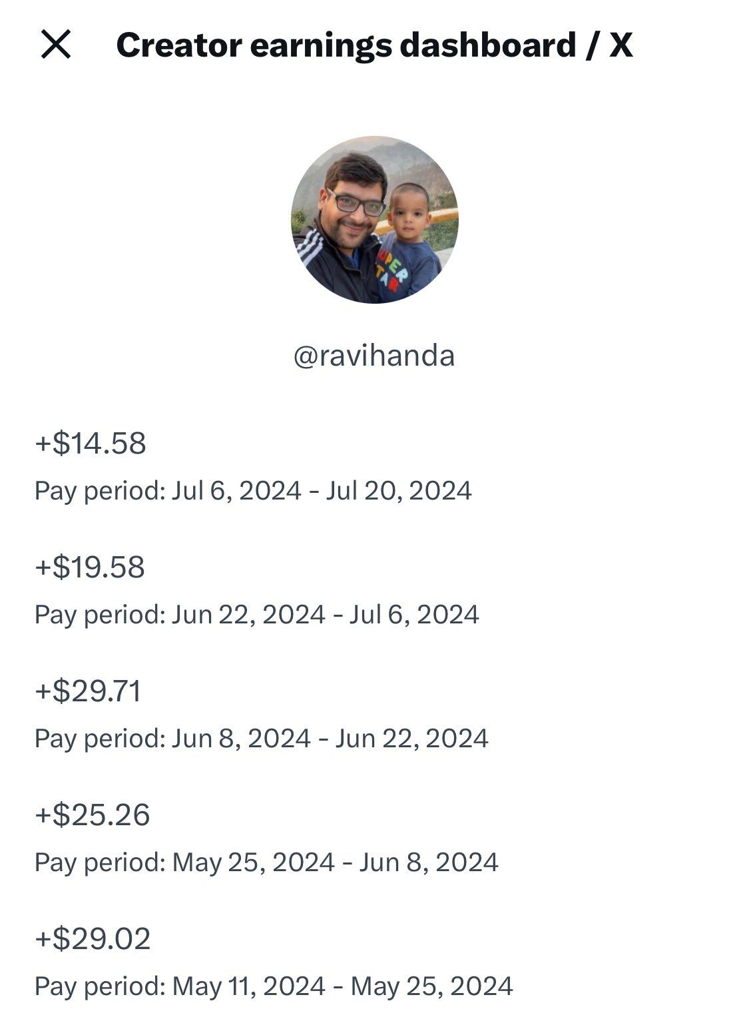Screen dimensions: 749x1035
Task: Click end date May 25 under +$29.02
Action: [432, 986]
